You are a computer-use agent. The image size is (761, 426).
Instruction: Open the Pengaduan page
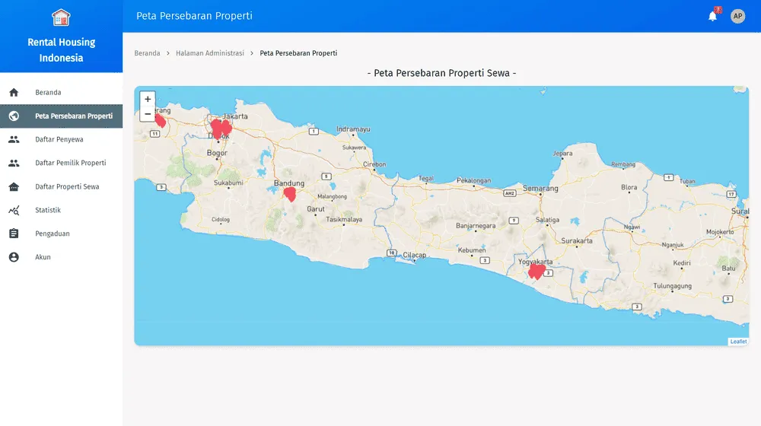(x=61, y=234)
